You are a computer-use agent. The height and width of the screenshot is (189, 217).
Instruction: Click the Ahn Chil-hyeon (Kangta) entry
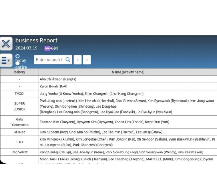pyautogui.click(x=58, y=79)
